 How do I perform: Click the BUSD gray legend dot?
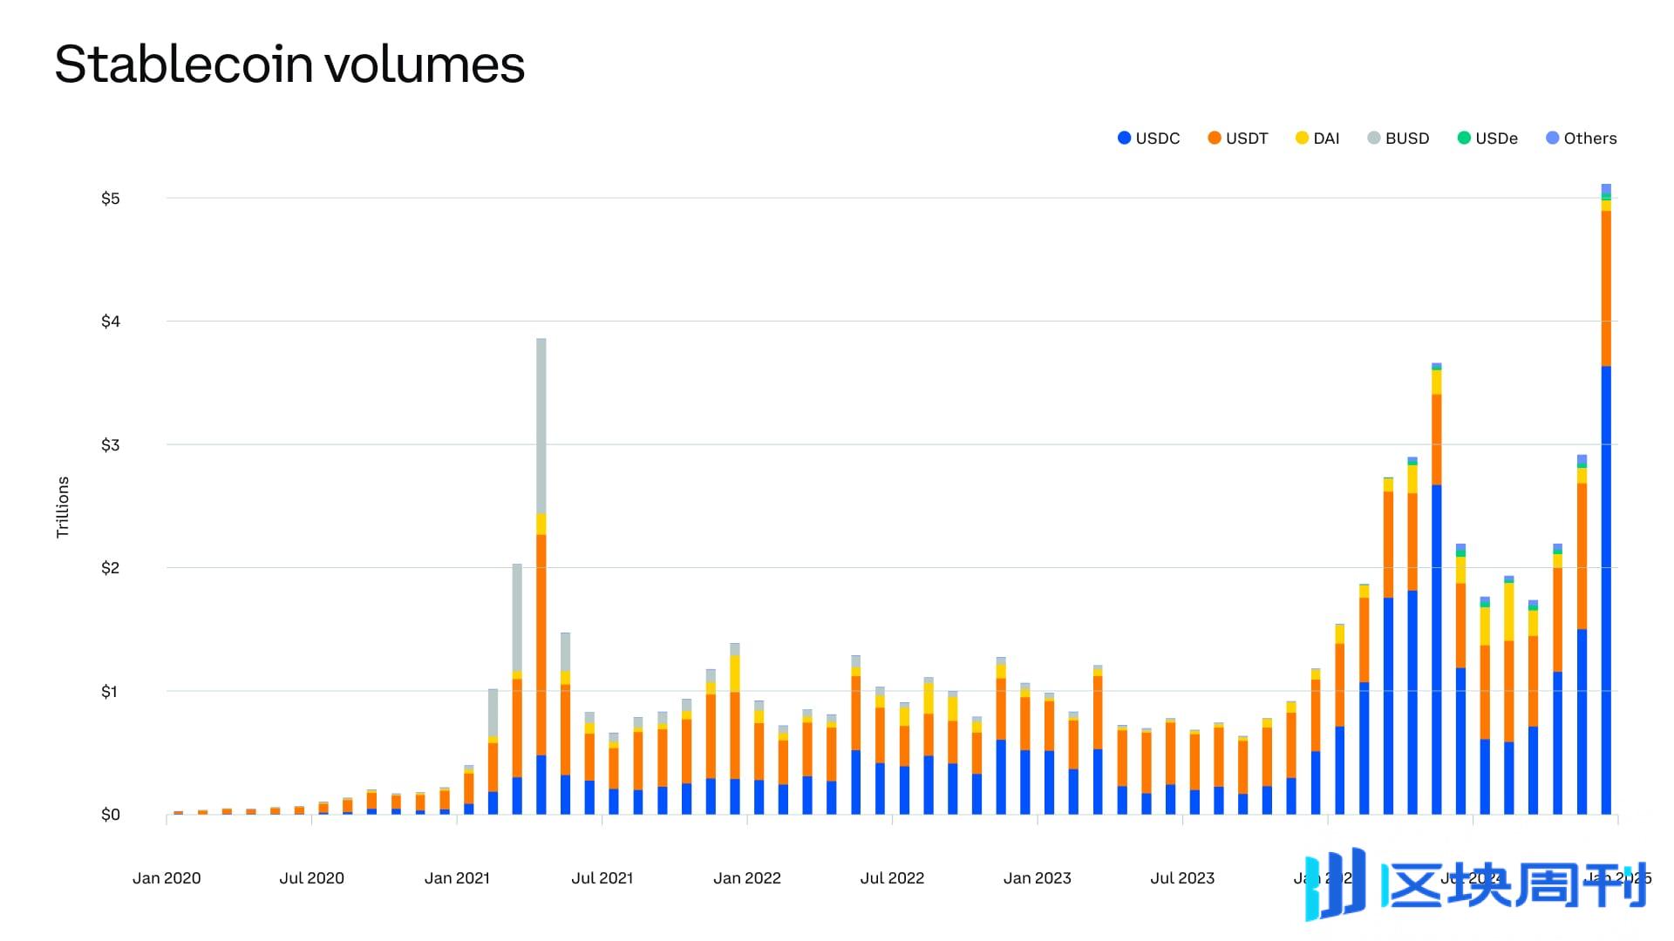point(1374,138)
